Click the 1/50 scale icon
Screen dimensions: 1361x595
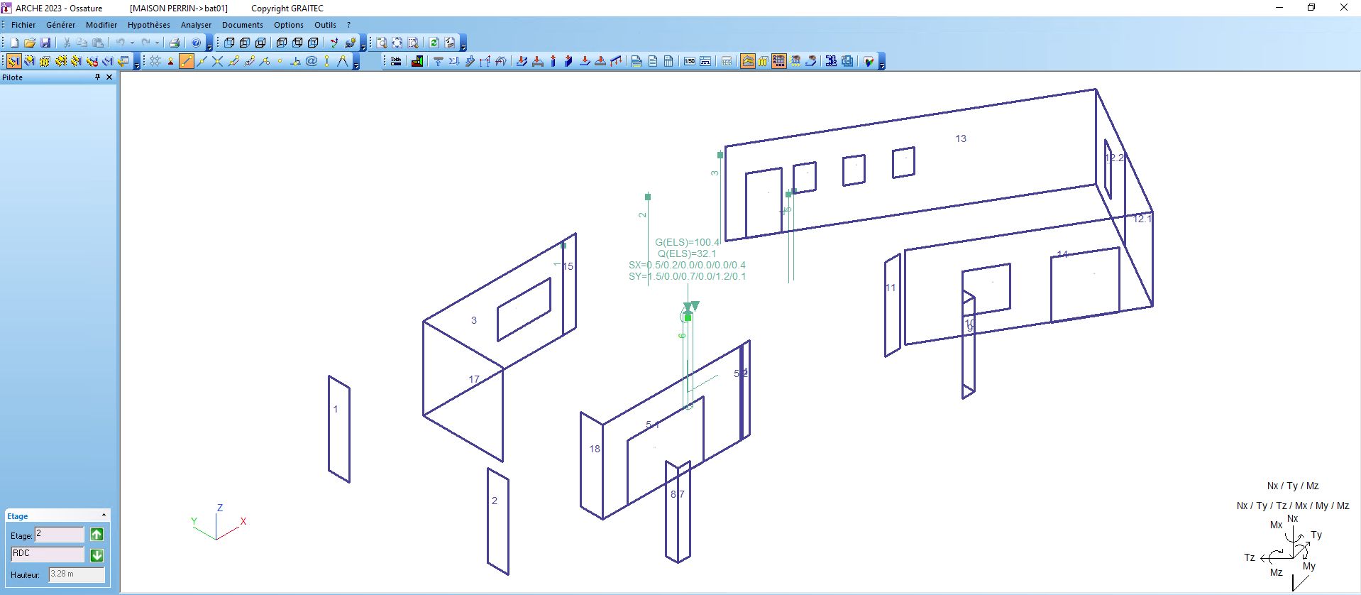[x=689, y=62]
